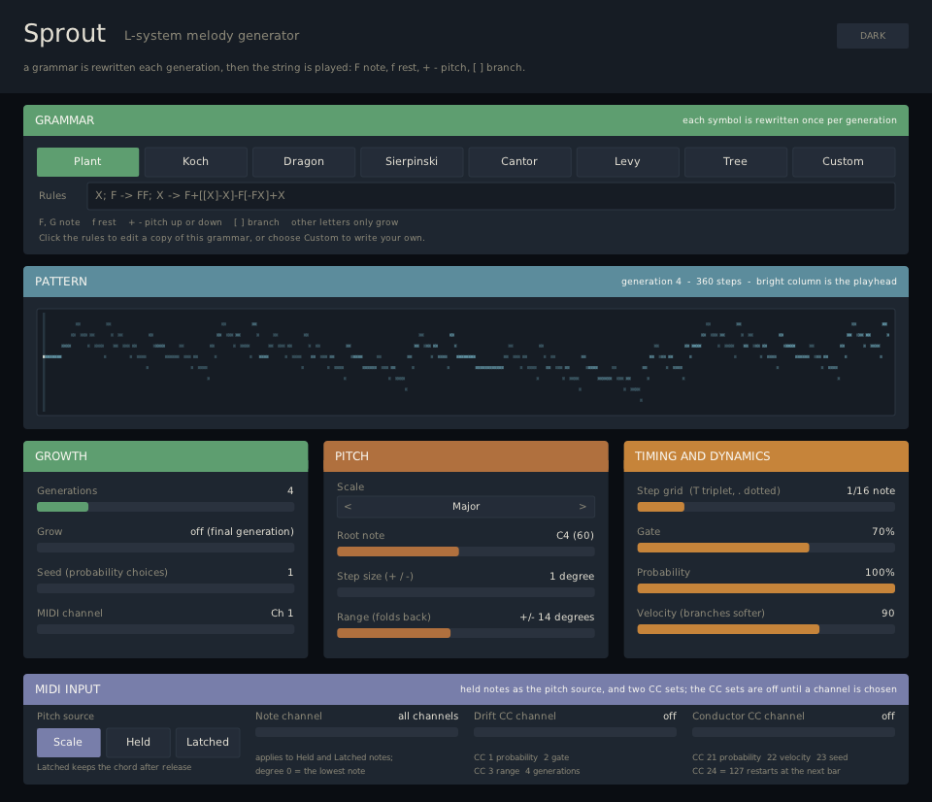This screenshot has width=932, height=802.
Task: Adjust the Gate slider
Action: point(766,548)
